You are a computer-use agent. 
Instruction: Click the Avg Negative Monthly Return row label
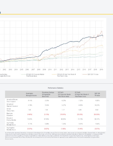(11, 129)
